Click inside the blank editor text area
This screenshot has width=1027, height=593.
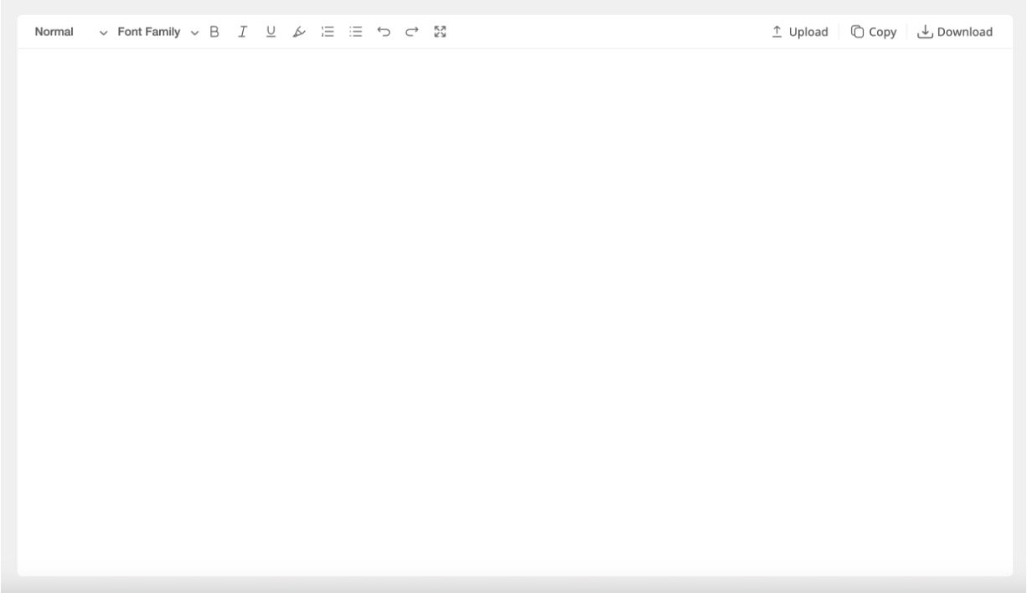pyautogui.click(x=514, y=312)
